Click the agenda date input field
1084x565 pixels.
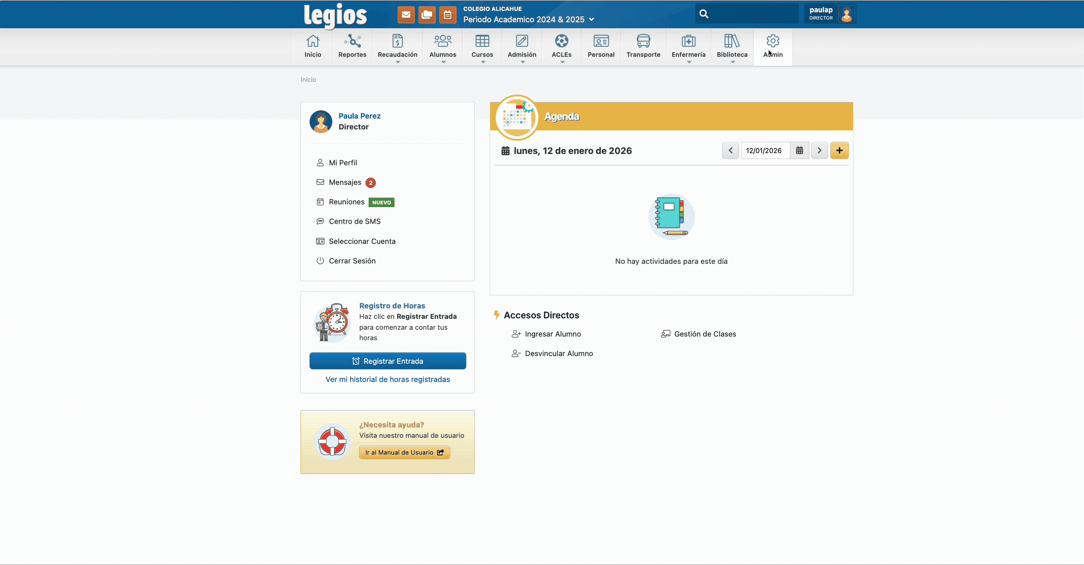pyautogui.click(x=765, y=150)
